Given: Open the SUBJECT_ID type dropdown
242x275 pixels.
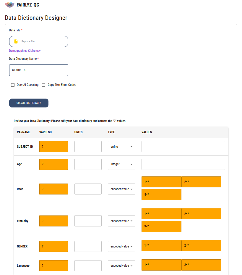Looking at the screenshot, I should point(121,147).
